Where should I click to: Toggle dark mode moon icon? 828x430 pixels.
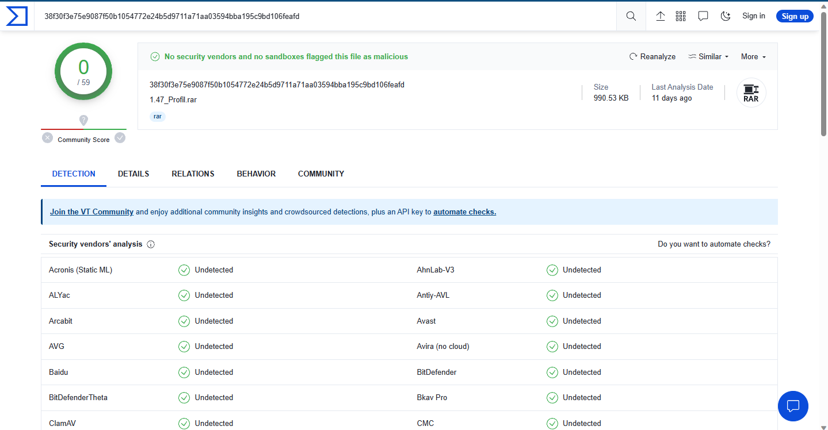click(726, 16)
